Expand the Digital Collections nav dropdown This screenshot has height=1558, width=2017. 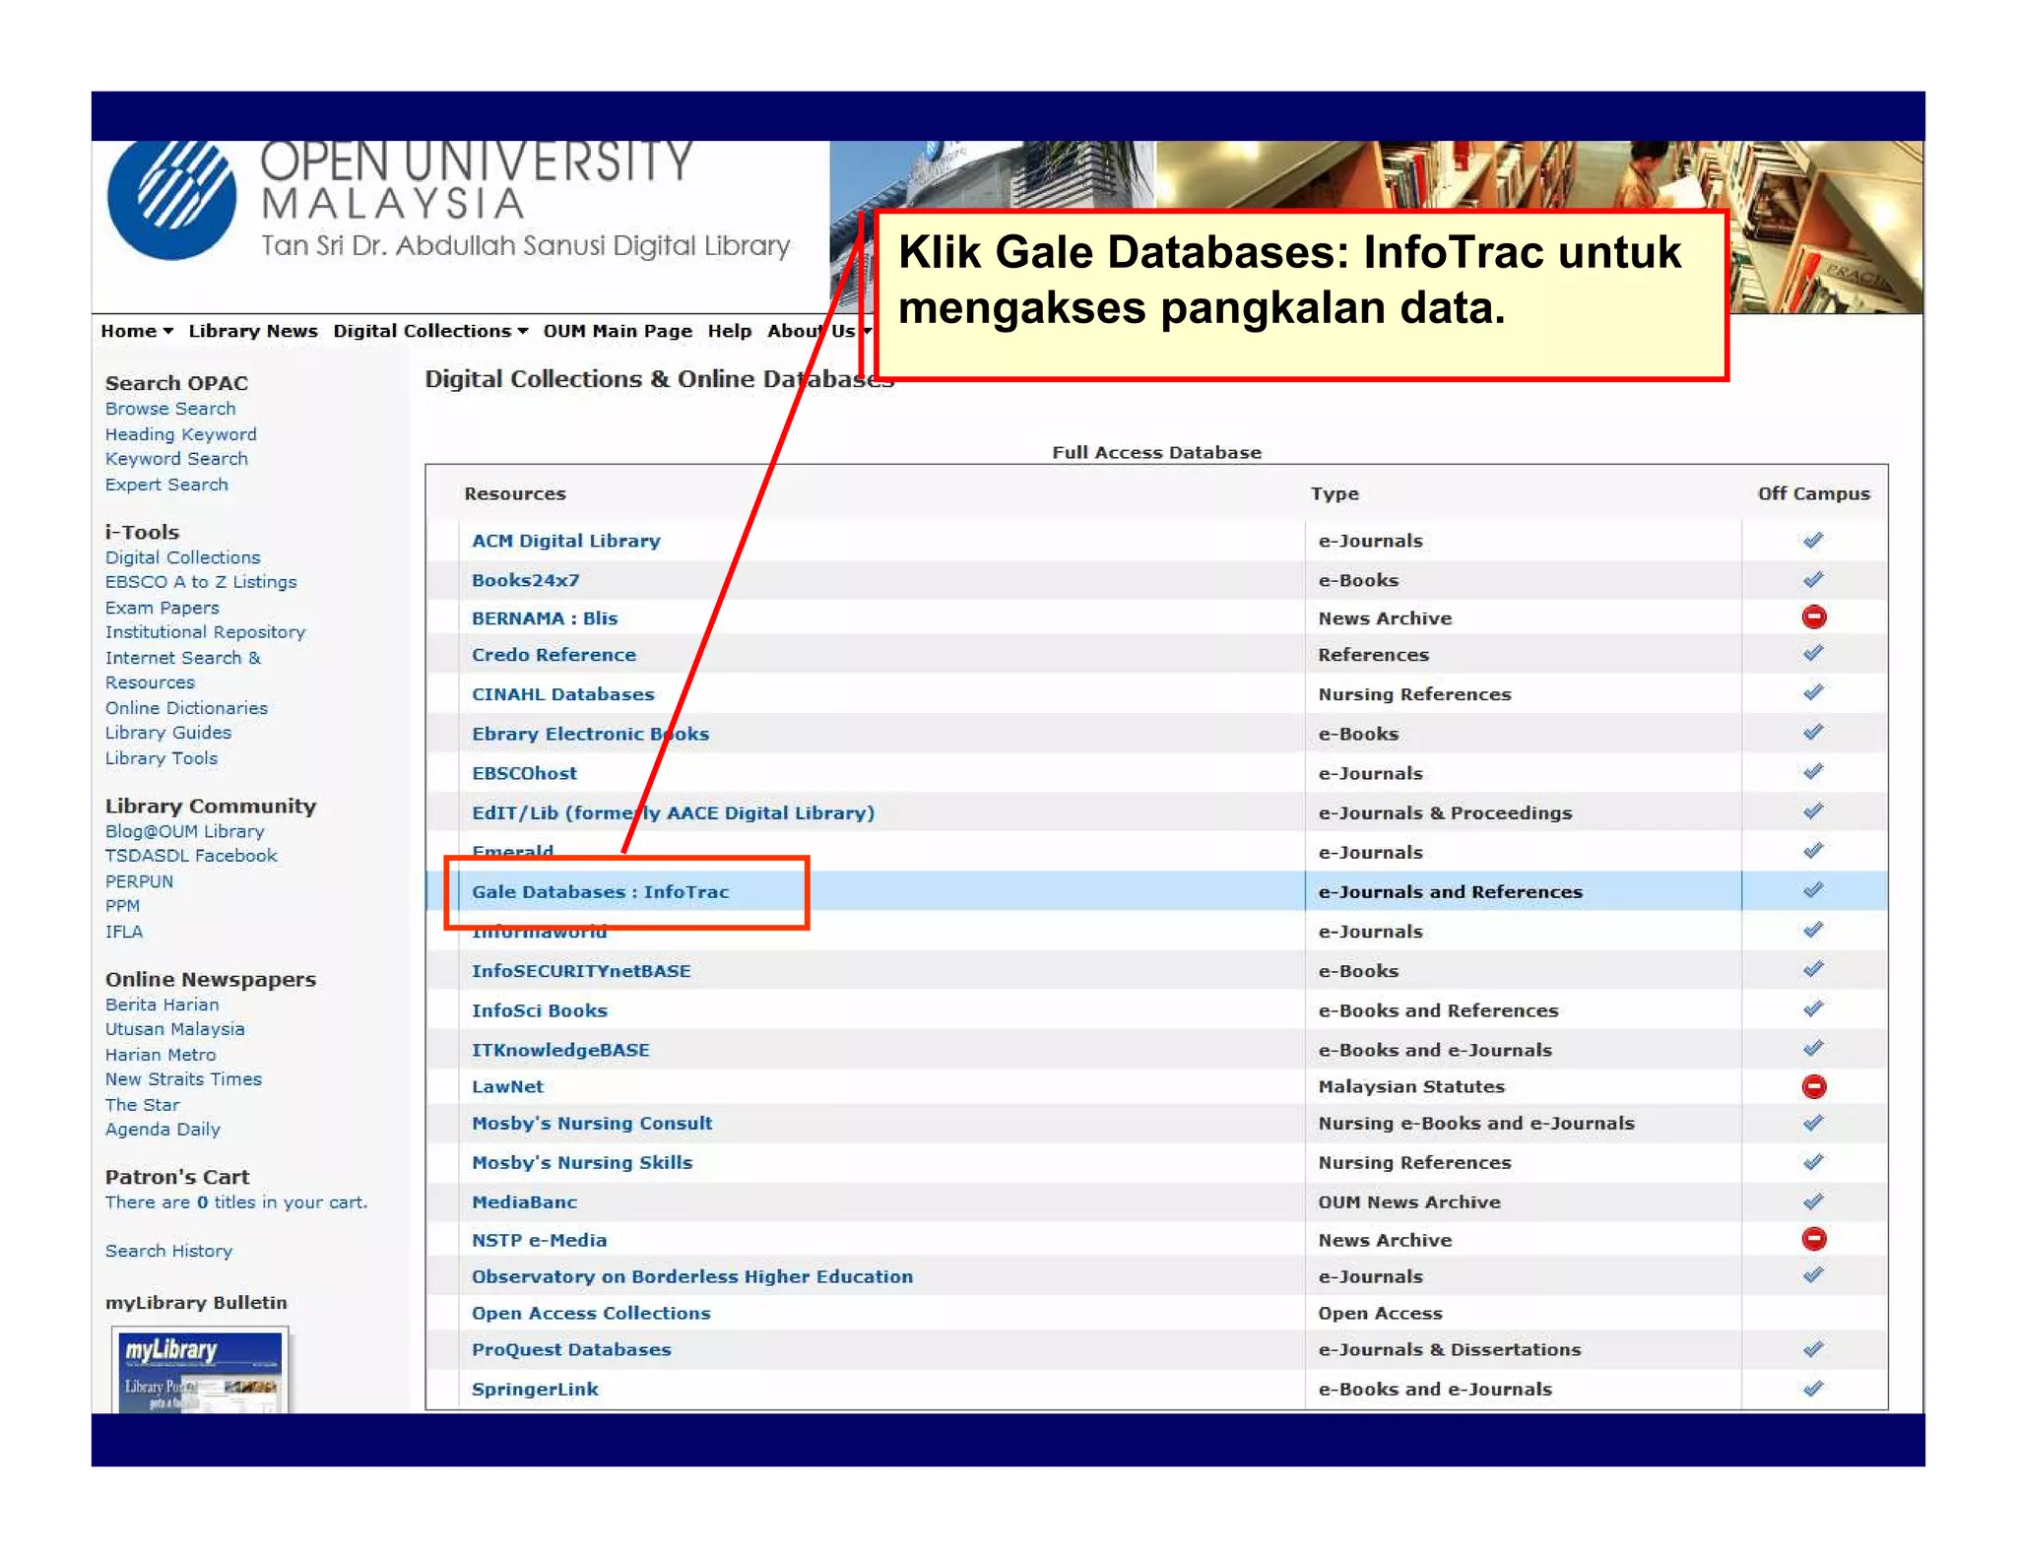pos(430,331)
